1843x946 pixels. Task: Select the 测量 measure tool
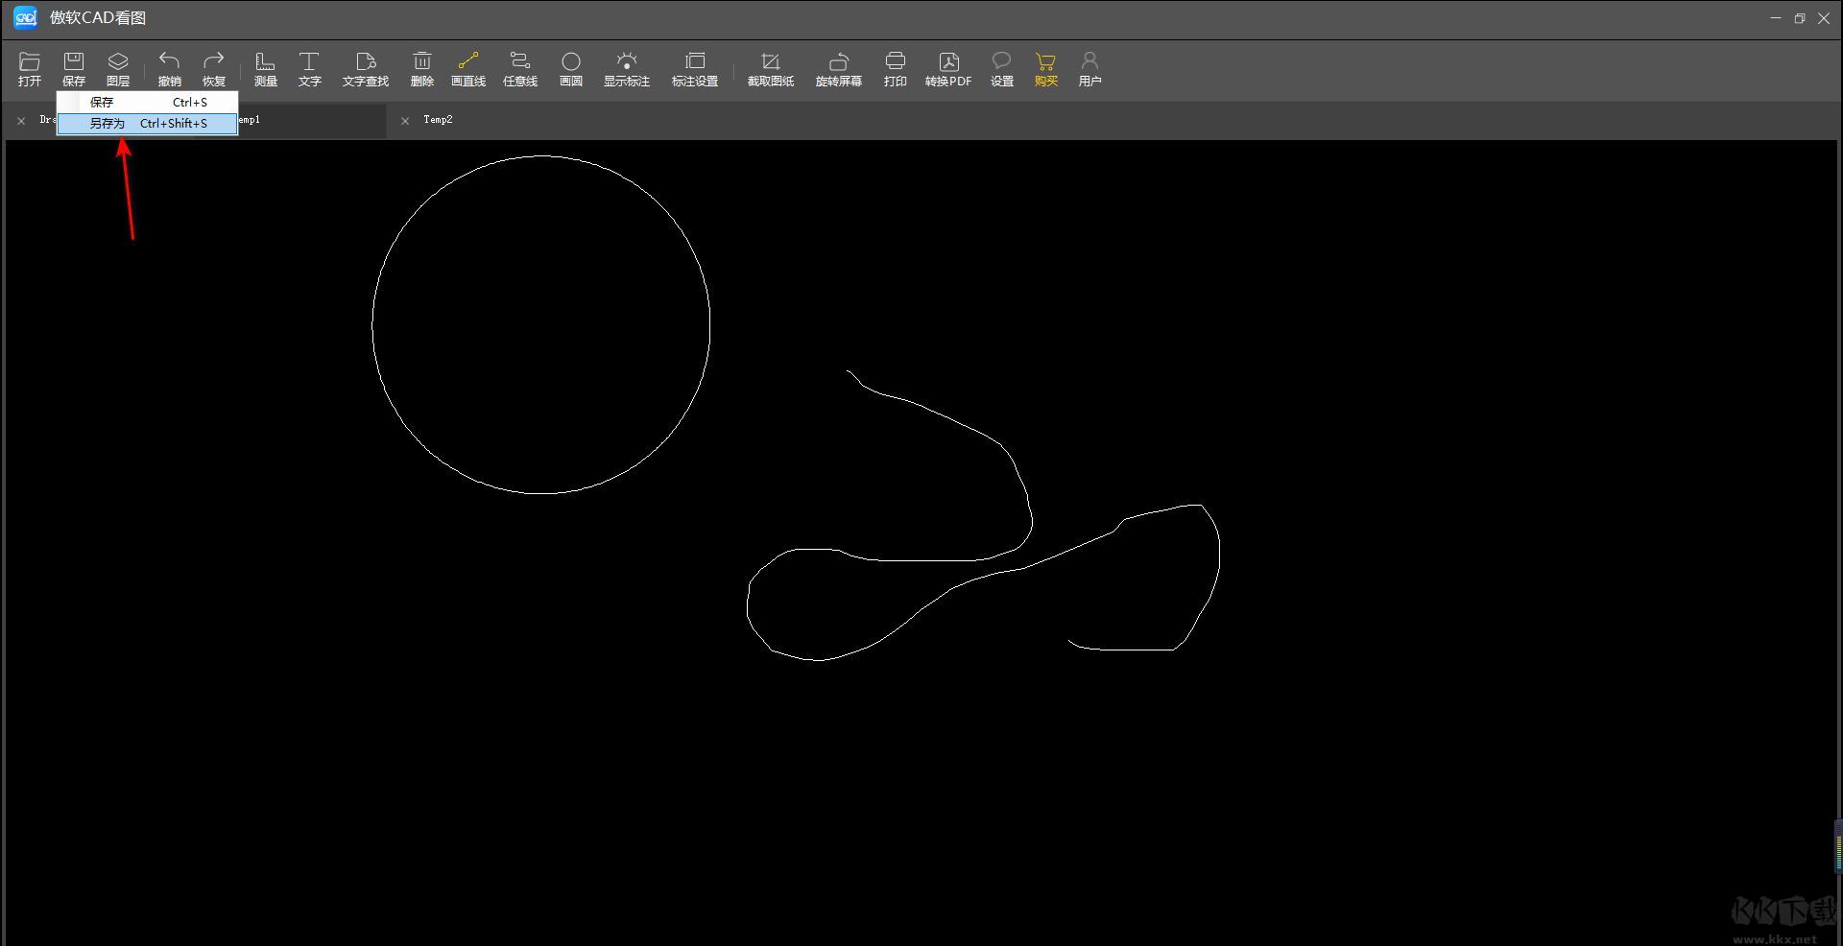pyautogui.click(x=266, y=69)
